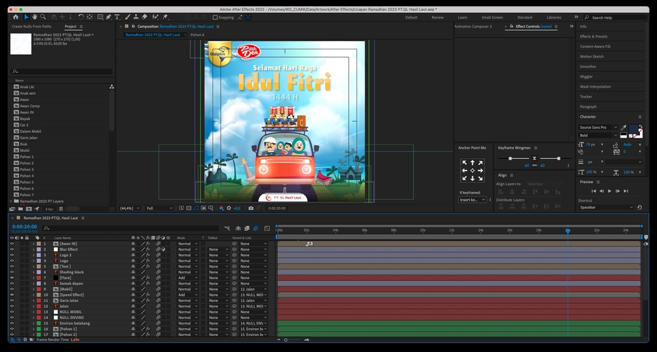657x352 pixels.
Task: Select the Selection arrow tool
Action: [x=26, y=17]
